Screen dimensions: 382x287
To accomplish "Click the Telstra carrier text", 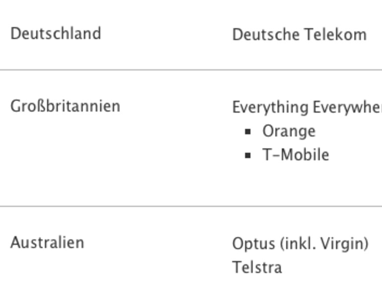I will click(x=257, y=268).
